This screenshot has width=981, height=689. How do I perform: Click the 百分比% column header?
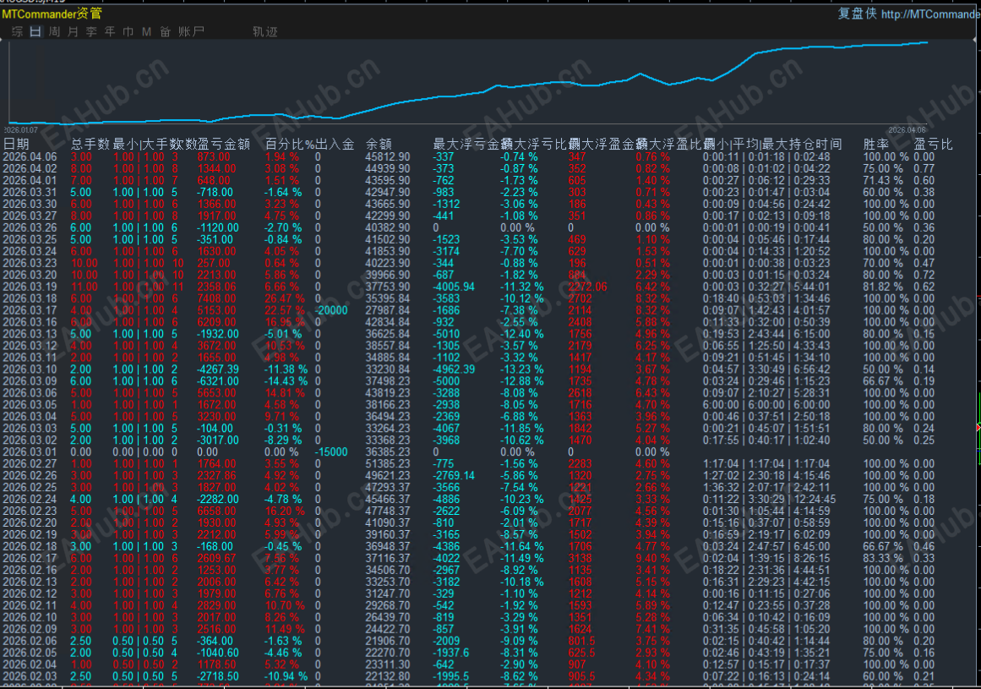click(290, 144)
